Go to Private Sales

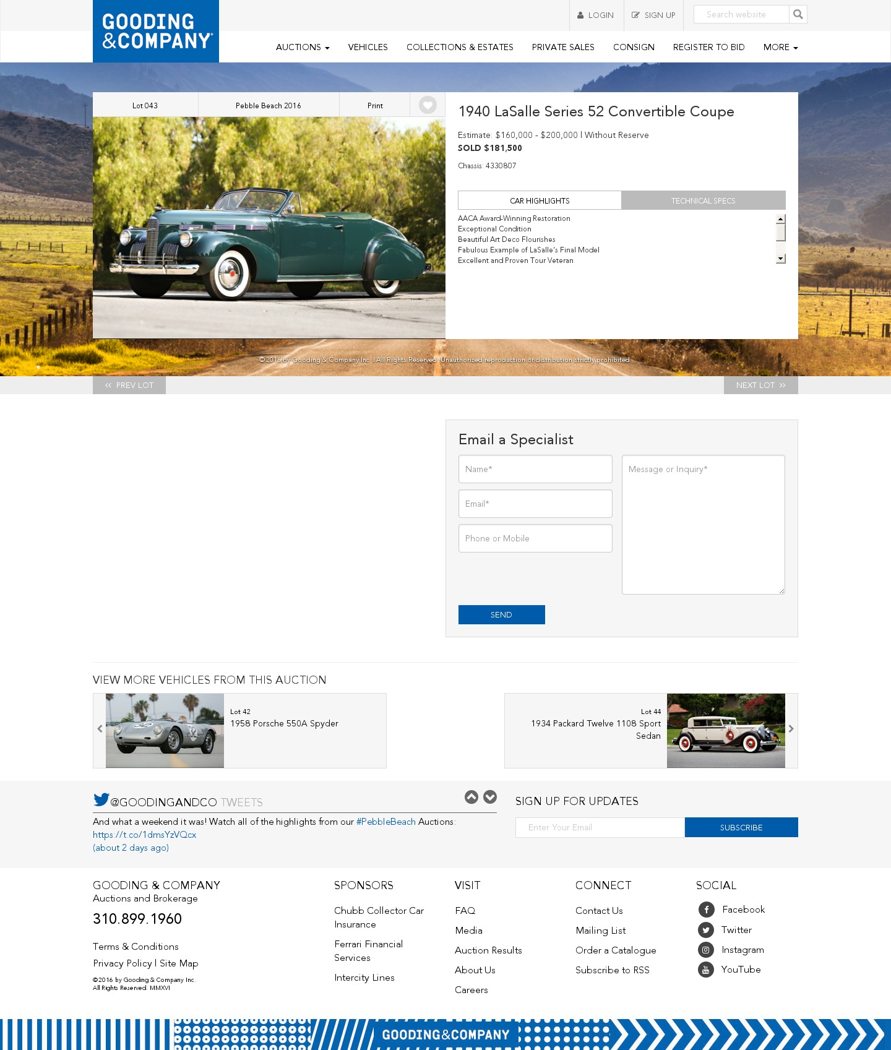click(x=563, y=47)
